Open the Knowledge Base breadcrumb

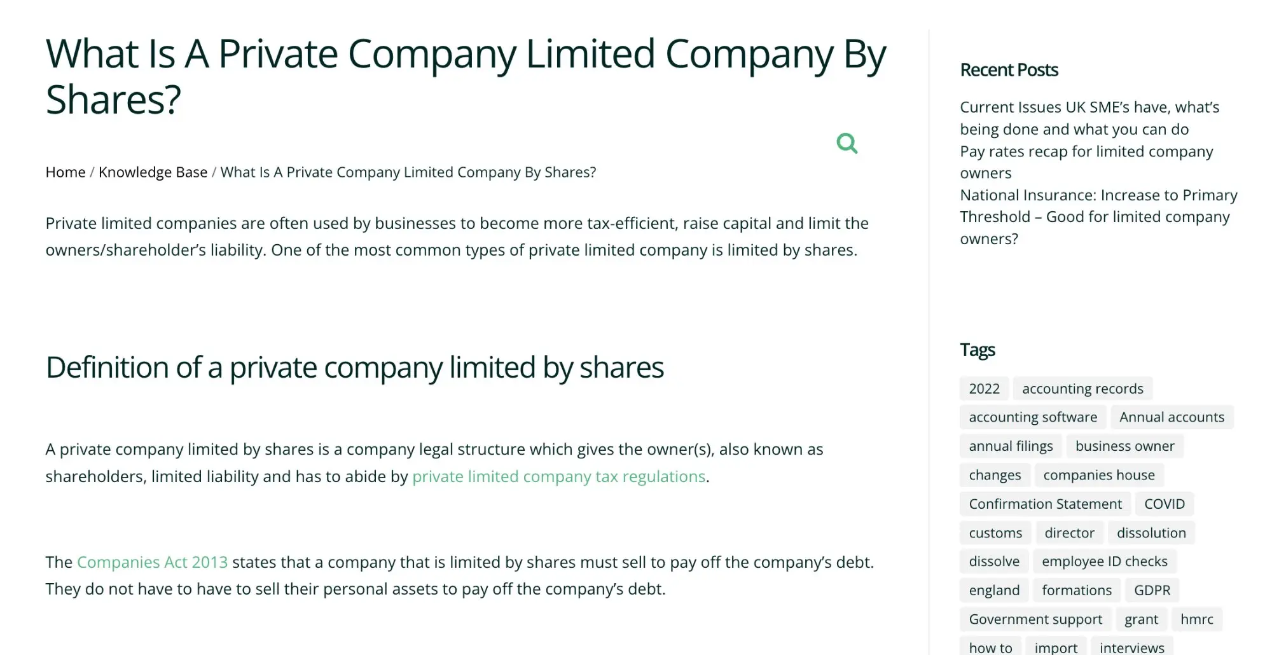(x=153, y=172)
